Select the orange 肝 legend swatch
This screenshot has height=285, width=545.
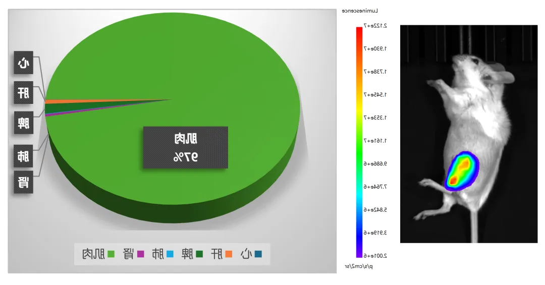[229, 254]
